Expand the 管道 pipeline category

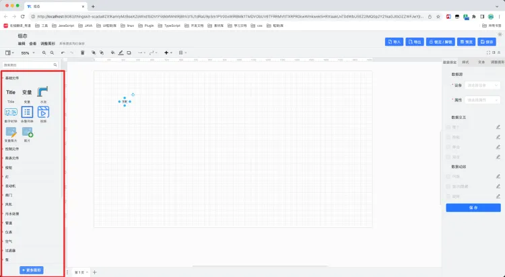click(8, 223)
